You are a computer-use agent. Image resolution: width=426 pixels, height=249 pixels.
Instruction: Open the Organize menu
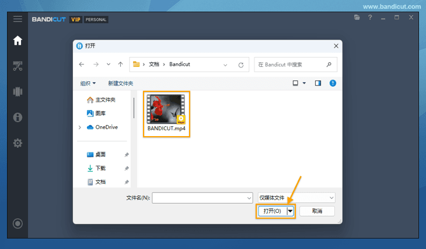click(88, 83)
